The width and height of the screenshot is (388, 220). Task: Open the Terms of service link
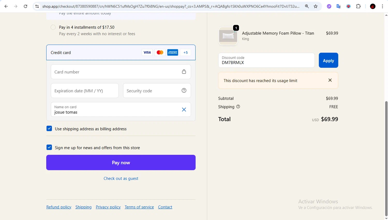[139, 207]
